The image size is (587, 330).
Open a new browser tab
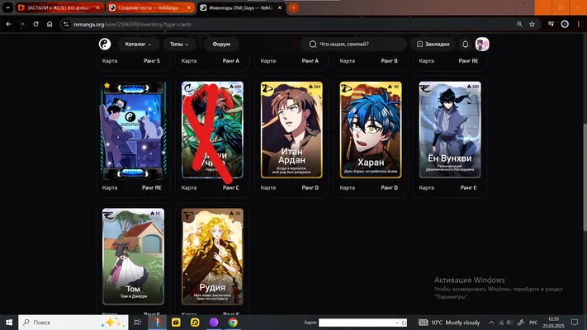(x=294, y=7)
